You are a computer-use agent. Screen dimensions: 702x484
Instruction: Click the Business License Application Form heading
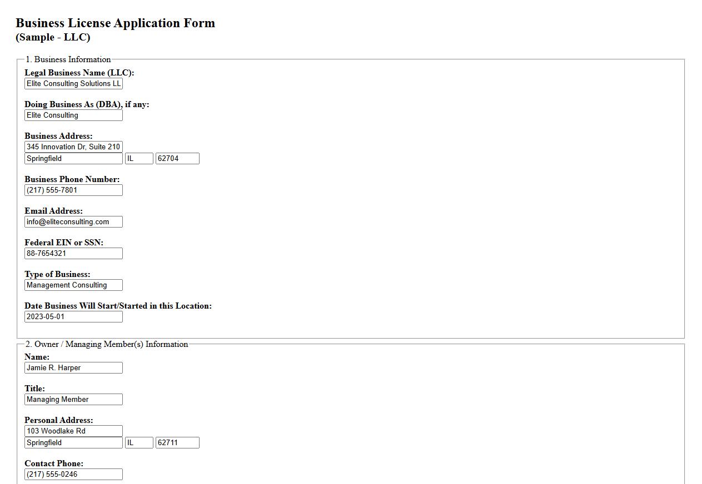(x=115, y=23)
